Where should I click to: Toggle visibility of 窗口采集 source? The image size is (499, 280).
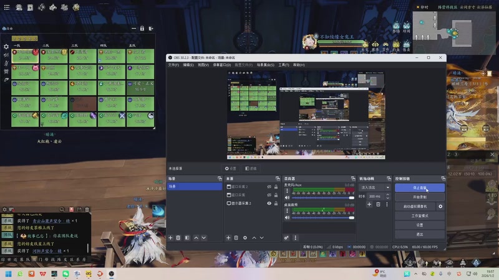click(269, 195)
